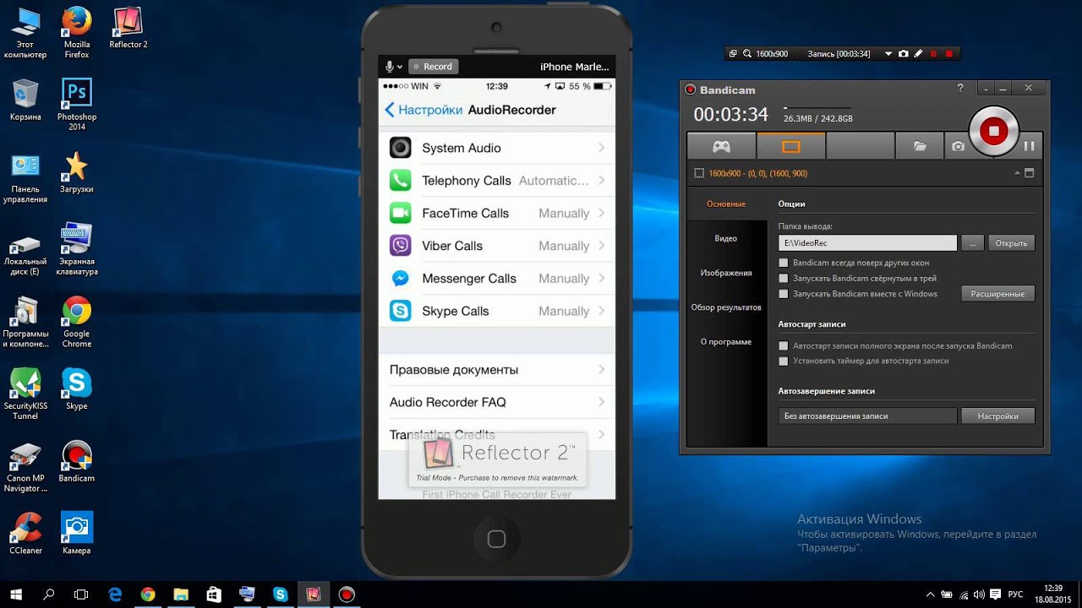Screen dimensions: 1082x608
Task: Open Audio Recorder FAQ on iPhone
Action: click(x=497, y=402)
